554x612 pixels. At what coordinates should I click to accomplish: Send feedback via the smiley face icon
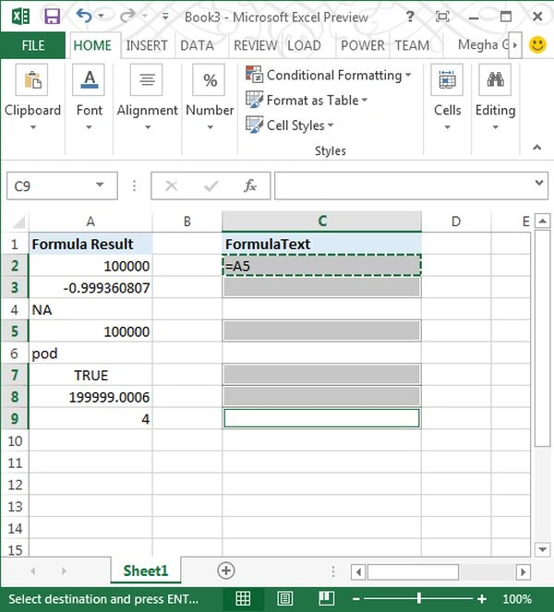coord(537,45)
